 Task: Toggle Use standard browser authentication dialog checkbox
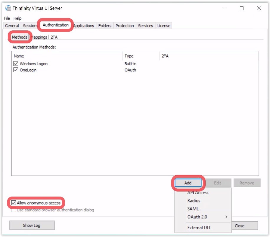point(14,210)
